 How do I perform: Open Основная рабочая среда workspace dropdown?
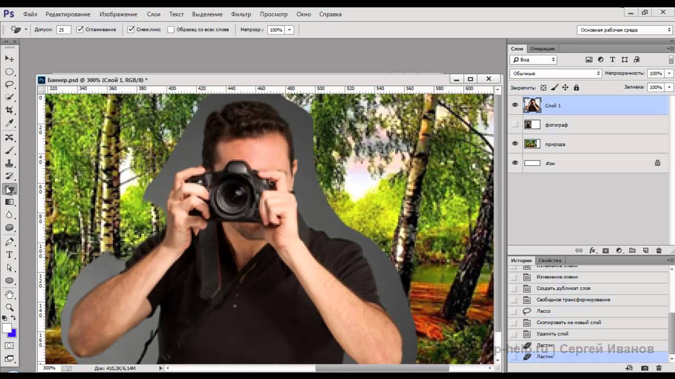[624, 30]
